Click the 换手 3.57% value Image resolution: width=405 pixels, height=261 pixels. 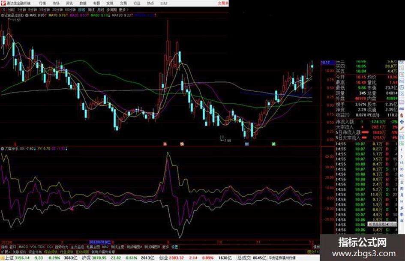360,105
